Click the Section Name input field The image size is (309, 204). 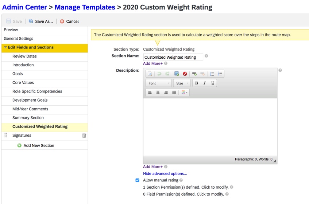pyautogui.click(x=173, y=57)
